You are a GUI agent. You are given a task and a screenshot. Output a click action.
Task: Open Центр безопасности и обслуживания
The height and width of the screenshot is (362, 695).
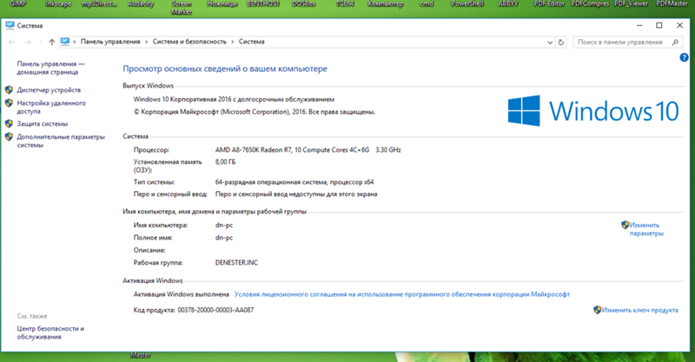pyautogui.click(x=50, y=332)
